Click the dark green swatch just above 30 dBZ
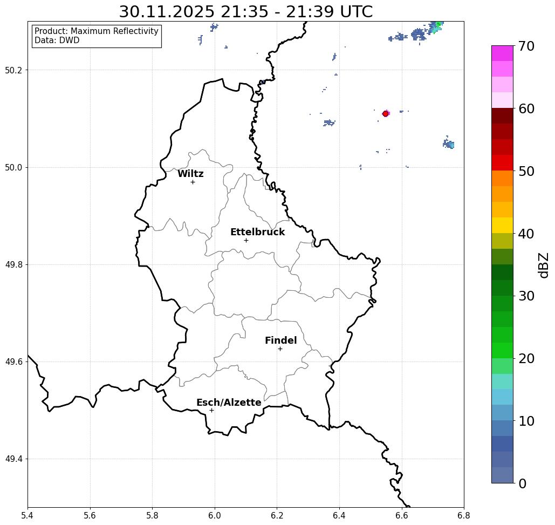555x525 pixels. 502,288
